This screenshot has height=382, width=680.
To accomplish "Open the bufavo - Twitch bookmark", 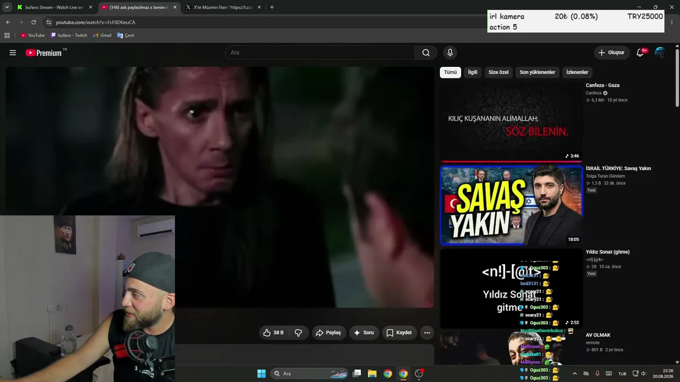I will click(x=69, y=36).
